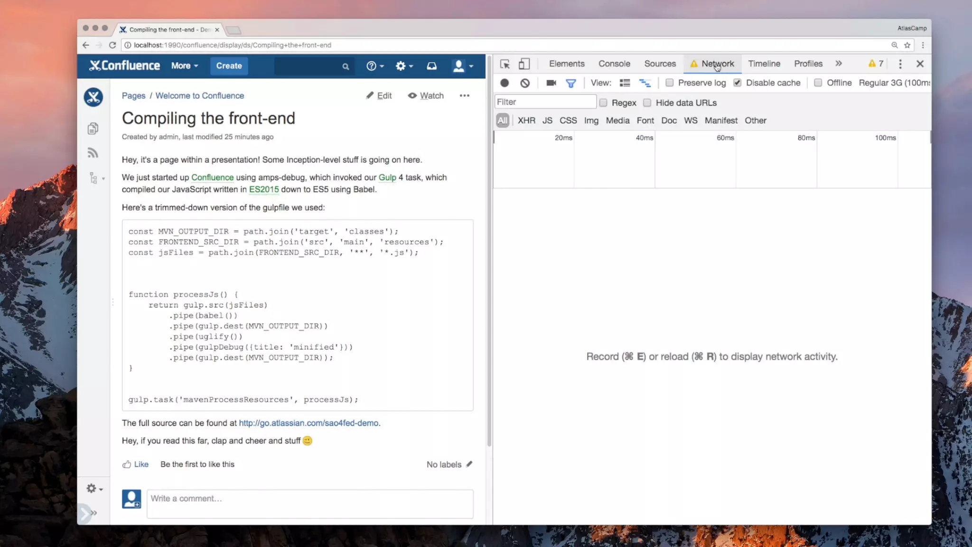Click the DevTools inspect element icon

point(505,64)
